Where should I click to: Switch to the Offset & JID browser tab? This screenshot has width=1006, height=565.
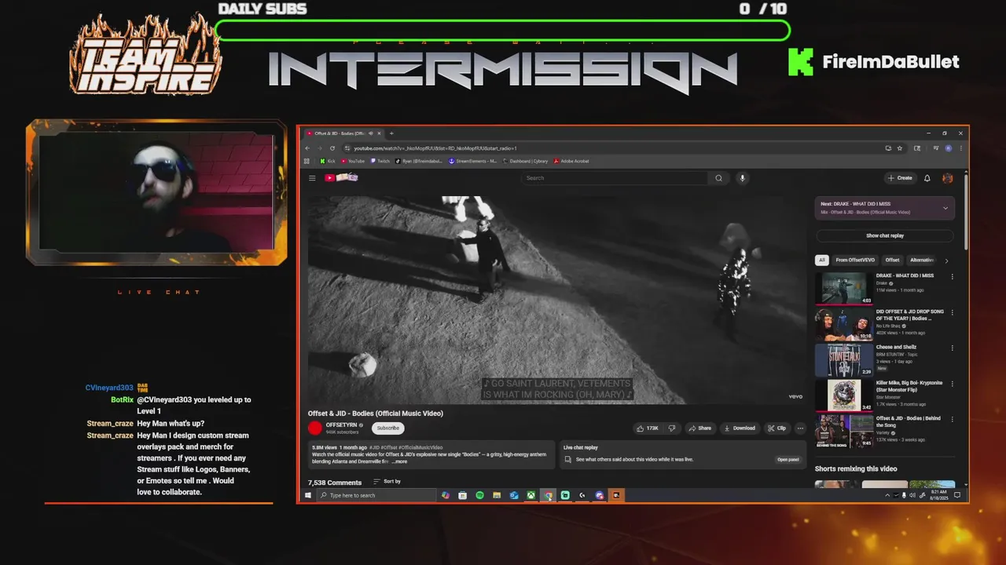(343, 133)
